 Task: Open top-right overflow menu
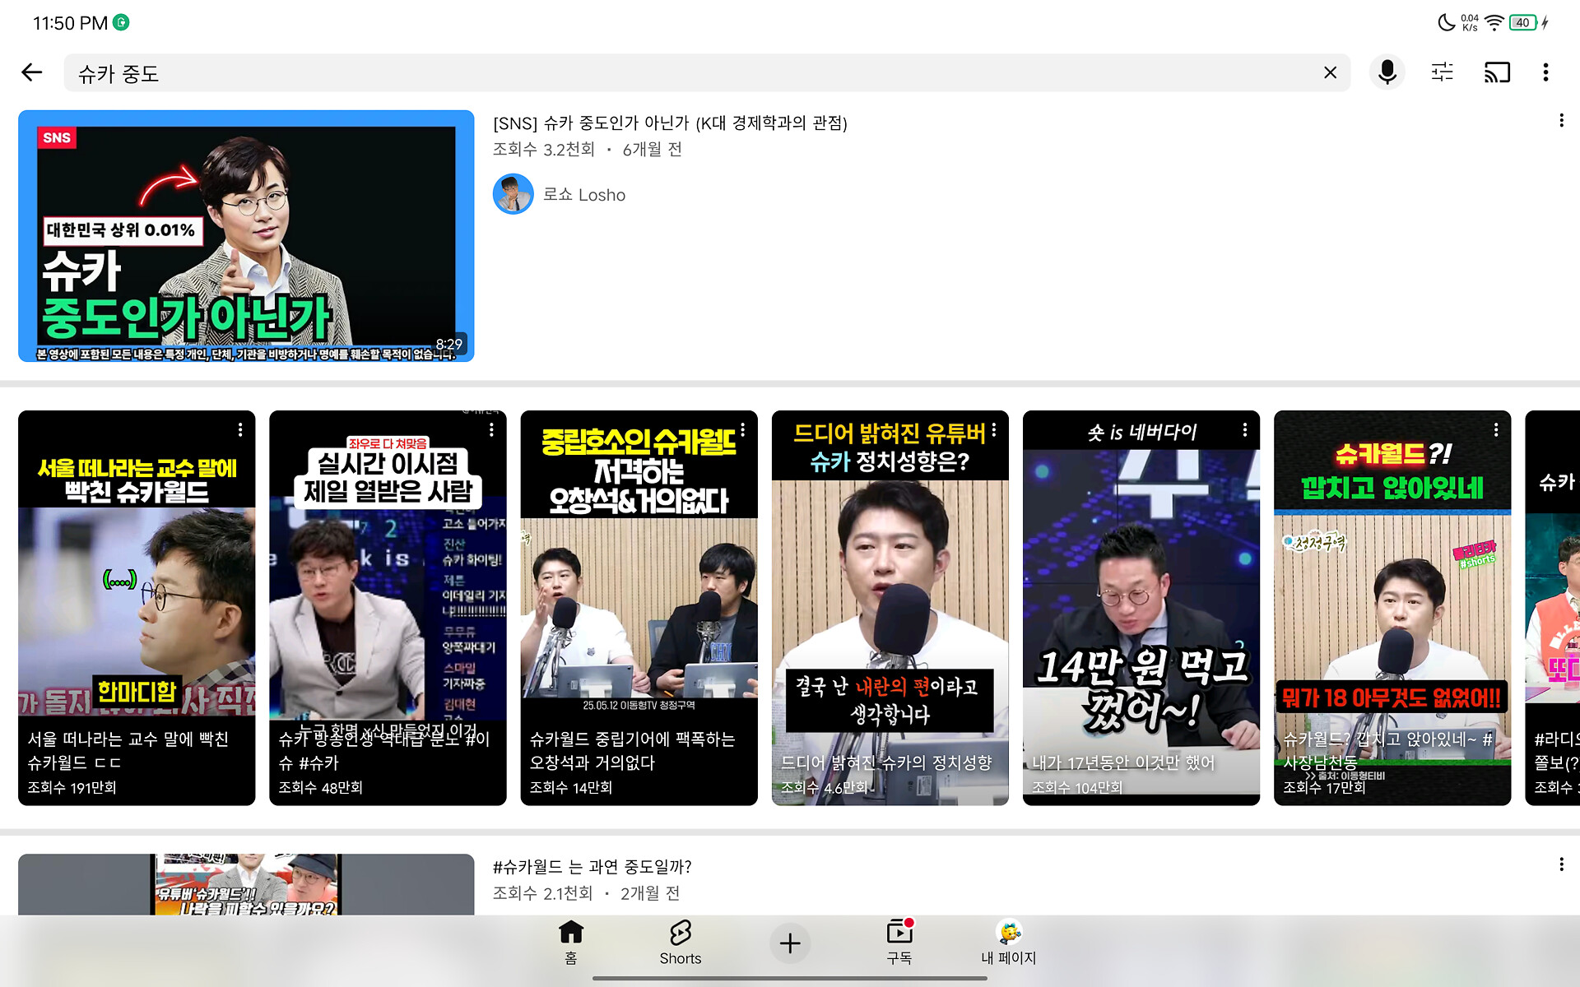1545,72
